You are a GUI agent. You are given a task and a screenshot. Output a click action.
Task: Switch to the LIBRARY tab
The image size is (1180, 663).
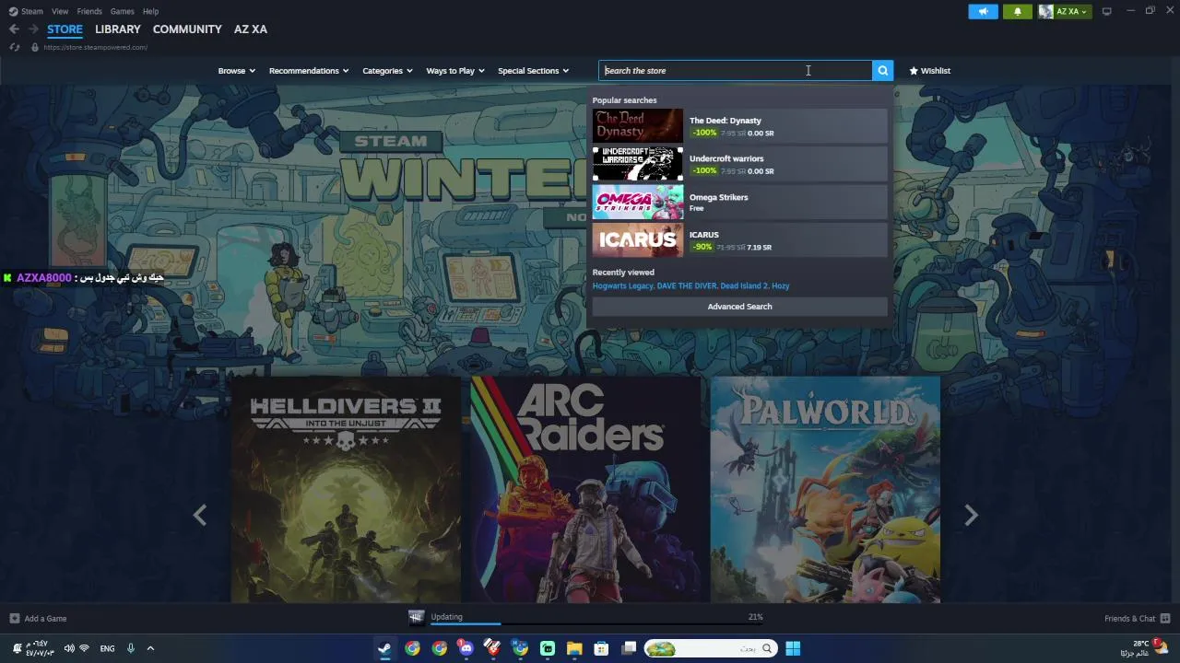point(118,29)
